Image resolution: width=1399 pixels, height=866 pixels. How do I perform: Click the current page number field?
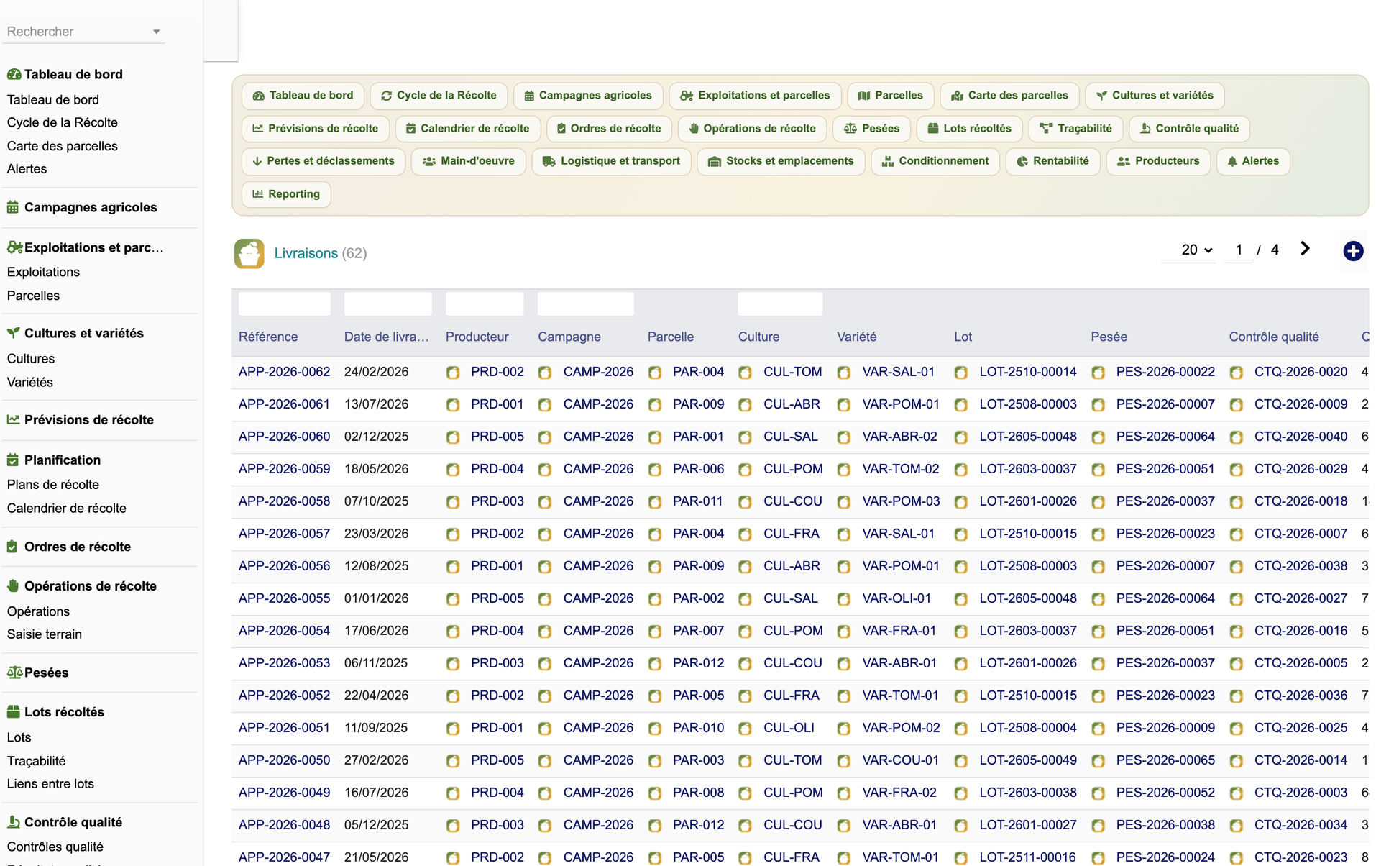1239,250
